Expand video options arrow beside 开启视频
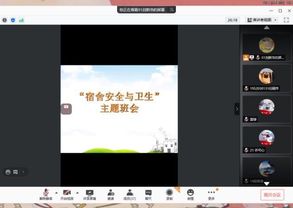The image size is (293, 208). [x=77, y=192]
